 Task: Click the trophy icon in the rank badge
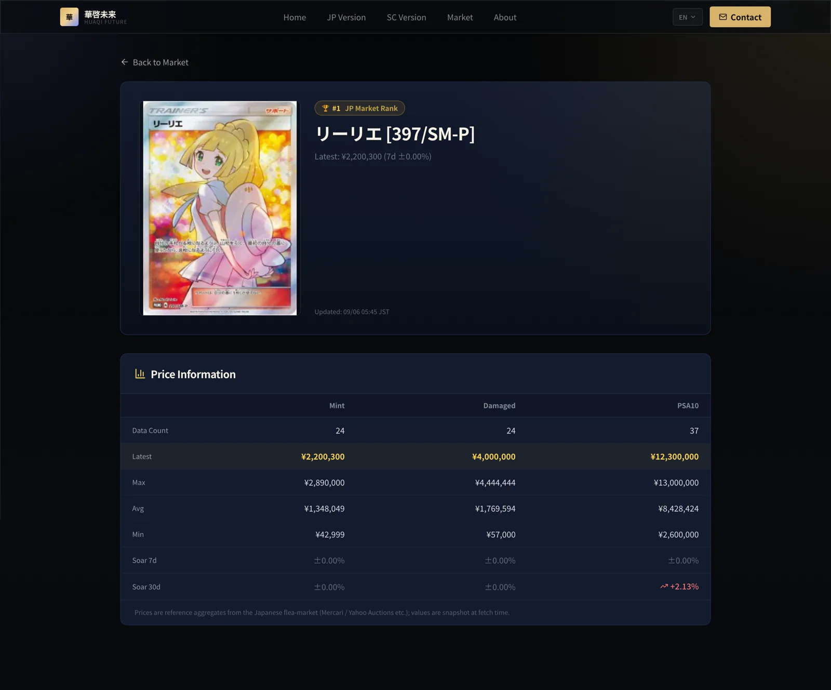[326, 108]
